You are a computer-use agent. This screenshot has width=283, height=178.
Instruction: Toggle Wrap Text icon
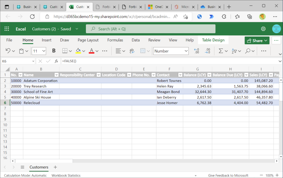[x=132, y=51]
